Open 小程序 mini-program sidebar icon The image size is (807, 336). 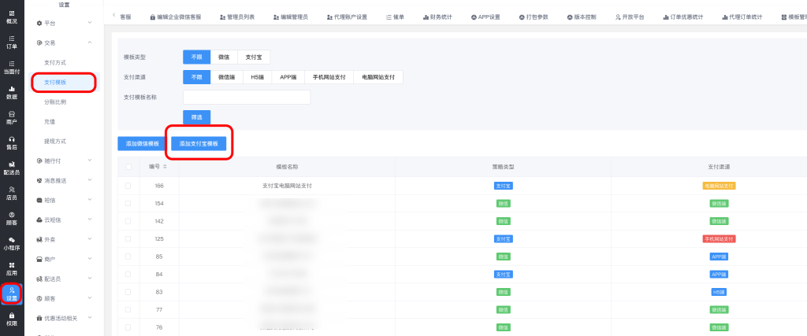[11, 243]
